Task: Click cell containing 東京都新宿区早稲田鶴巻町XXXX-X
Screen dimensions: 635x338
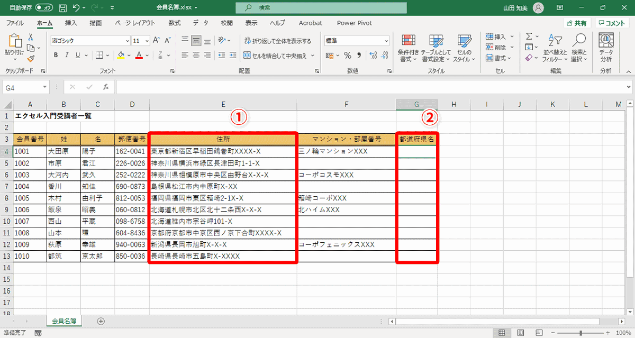Action: click(x=223, y=151)
